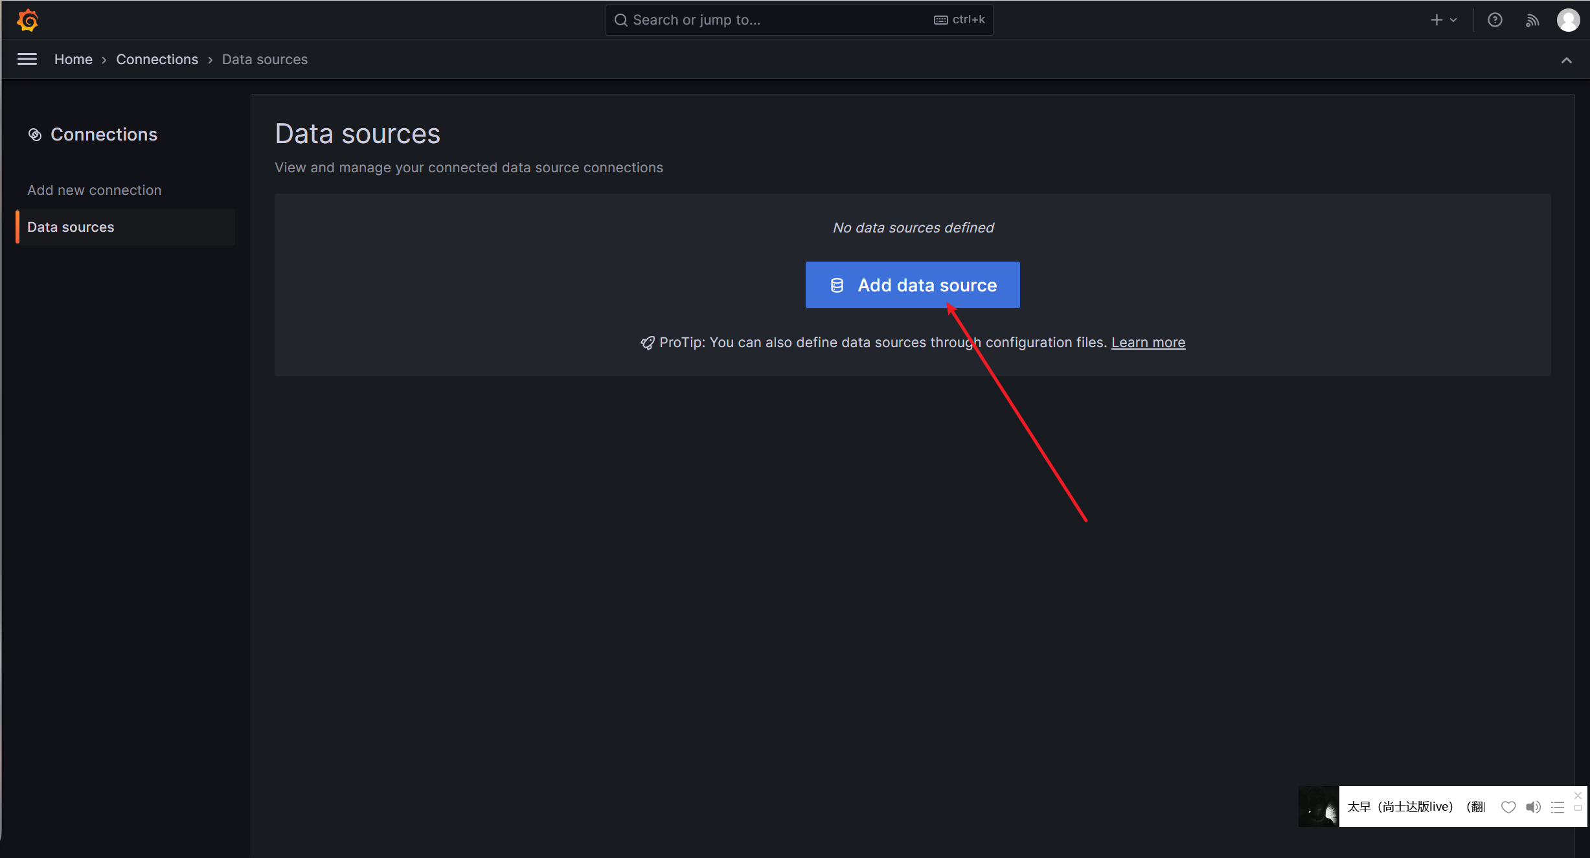Toggle the hamburger navigation menu

click(27, 59)
